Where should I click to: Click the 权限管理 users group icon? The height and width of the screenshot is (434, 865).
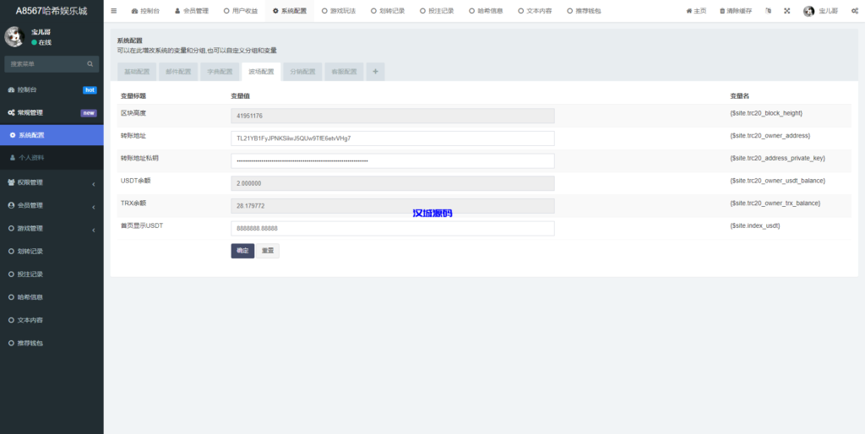click(11, 182)
